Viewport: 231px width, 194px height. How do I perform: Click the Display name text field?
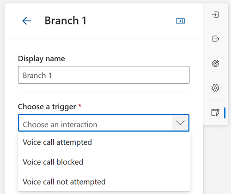point(103,75)
